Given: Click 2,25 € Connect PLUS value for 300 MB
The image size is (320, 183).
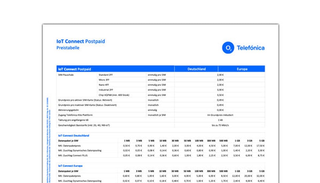Looking at the screenshot, I should pos(212,155).
